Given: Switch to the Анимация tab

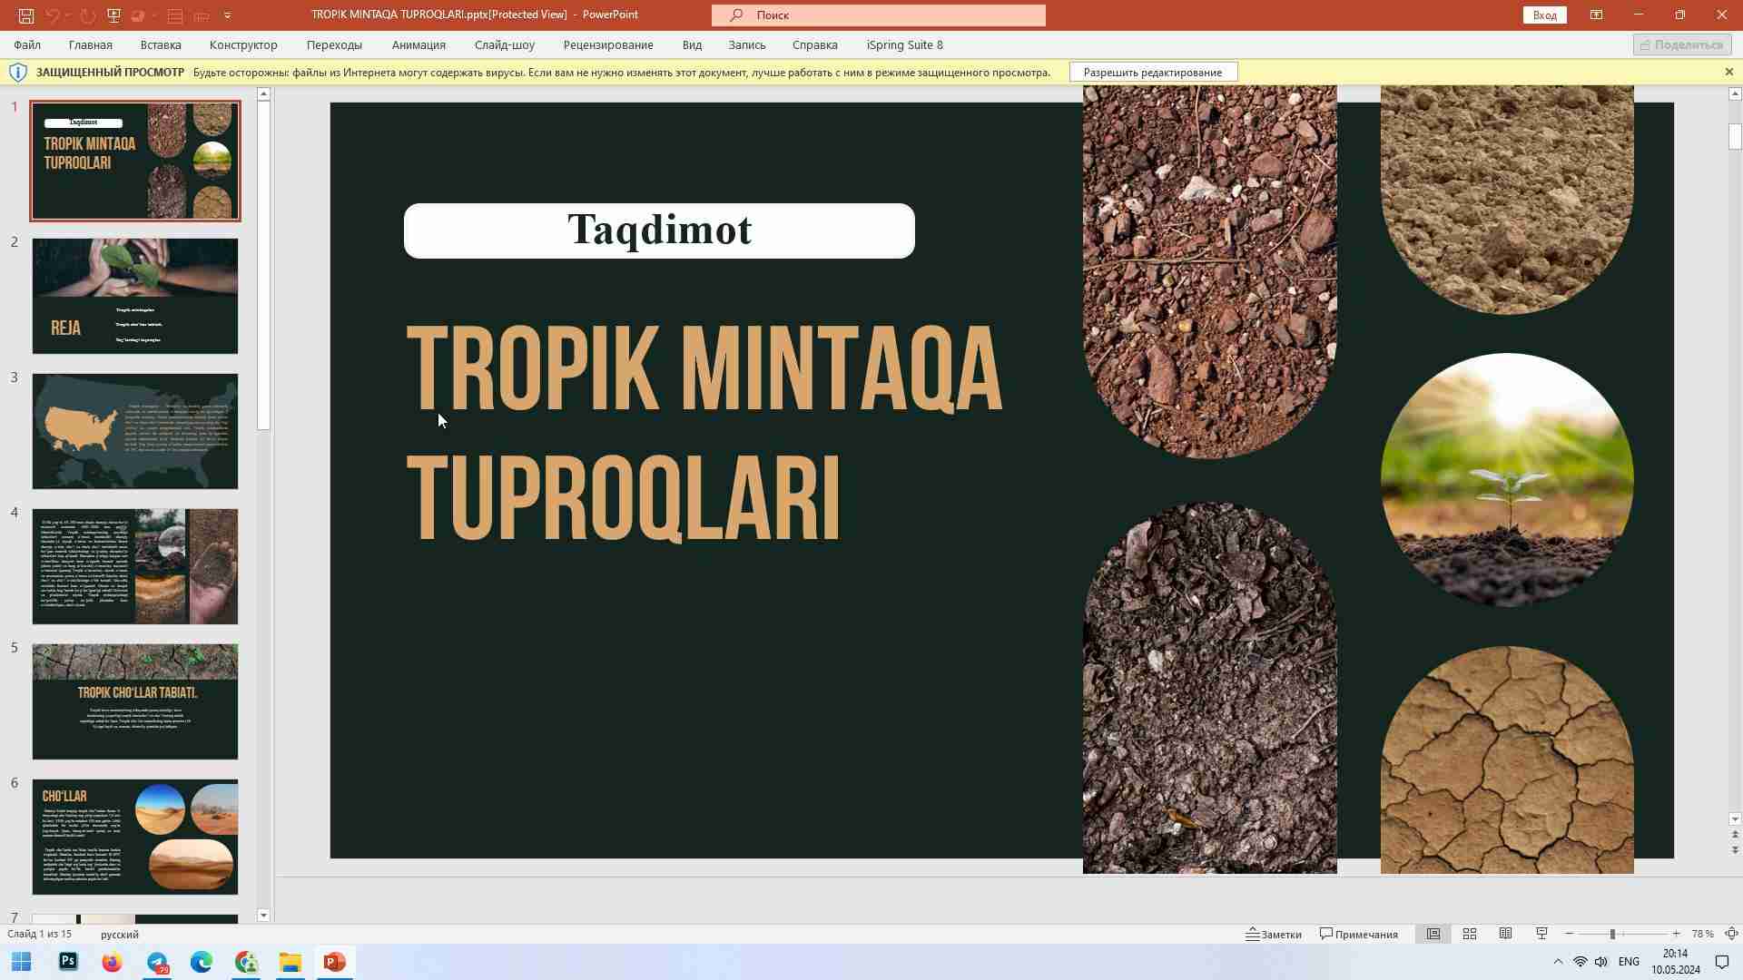Looking at the screenshot, I should [x=418, y=44].
